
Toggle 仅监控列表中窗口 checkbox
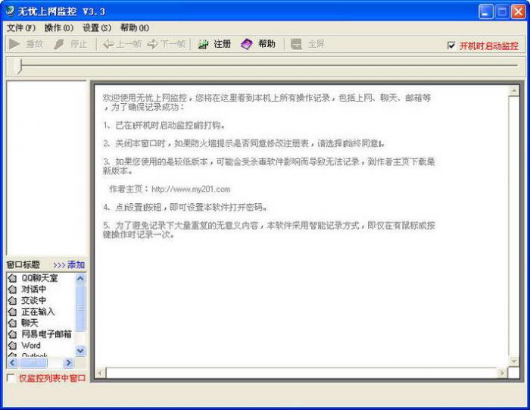click(x=11, y=377)
